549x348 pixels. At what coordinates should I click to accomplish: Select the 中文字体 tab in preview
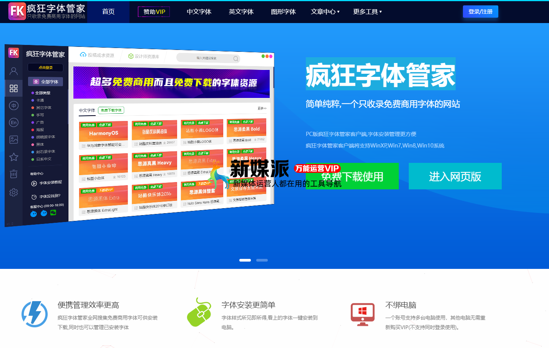pos(87,111)
